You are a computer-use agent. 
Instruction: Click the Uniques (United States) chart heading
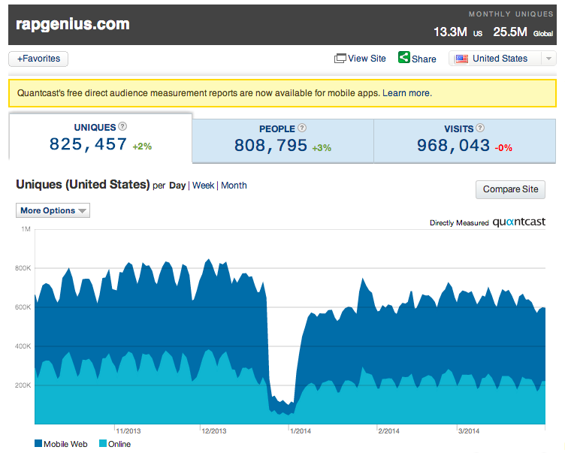click(x=83, y=185)
